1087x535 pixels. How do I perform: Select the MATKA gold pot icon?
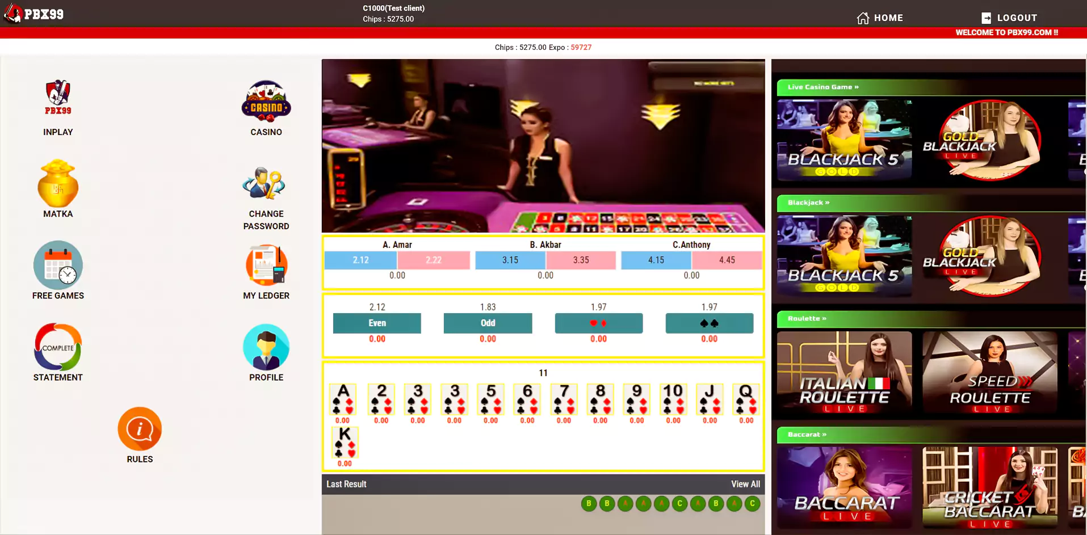tap(58, 184)
